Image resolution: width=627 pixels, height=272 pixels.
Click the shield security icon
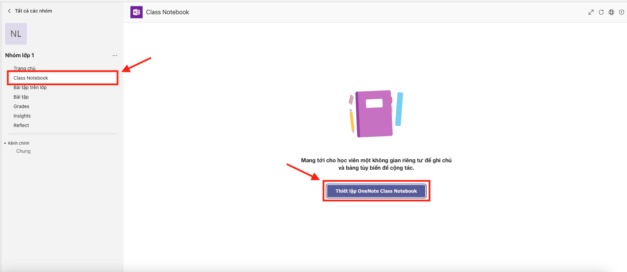[622, 12]
